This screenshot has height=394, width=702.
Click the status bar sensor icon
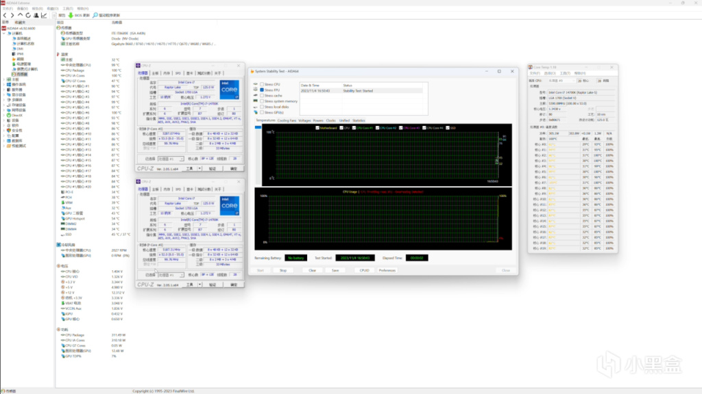tap(3, 391)
